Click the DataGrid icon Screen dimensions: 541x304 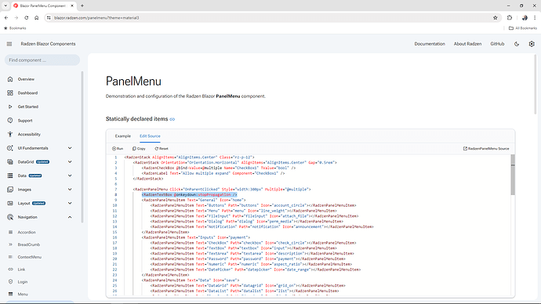click(10, 162)
